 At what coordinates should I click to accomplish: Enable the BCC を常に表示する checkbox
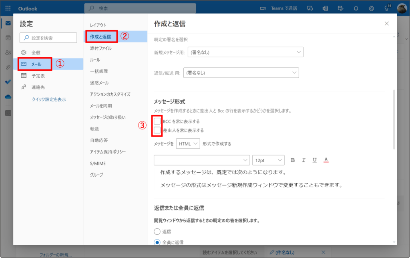[x=157, y=121]
